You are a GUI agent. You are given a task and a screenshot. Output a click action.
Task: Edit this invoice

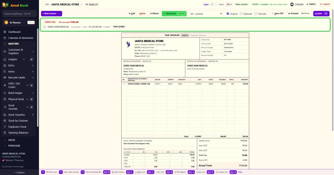132,14
